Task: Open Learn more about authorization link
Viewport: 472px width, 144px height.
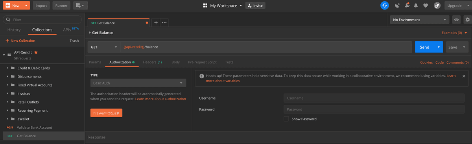Action: point(160,99)
